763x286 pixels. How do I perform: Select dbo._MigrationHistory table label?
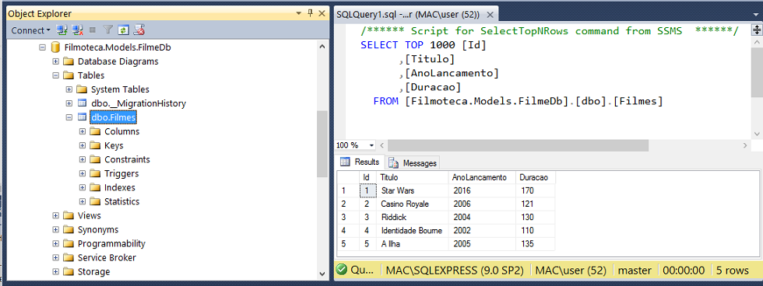point(139,103)
